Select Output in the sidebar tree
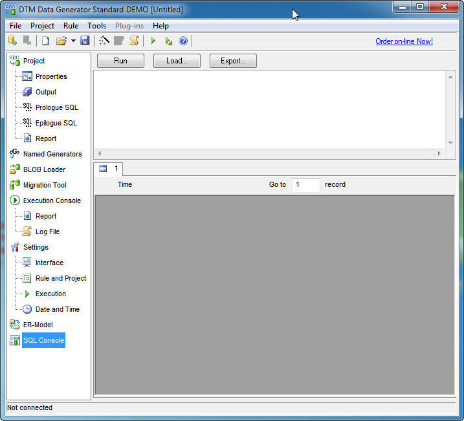 pyautogui.click(x=46, y=92)
